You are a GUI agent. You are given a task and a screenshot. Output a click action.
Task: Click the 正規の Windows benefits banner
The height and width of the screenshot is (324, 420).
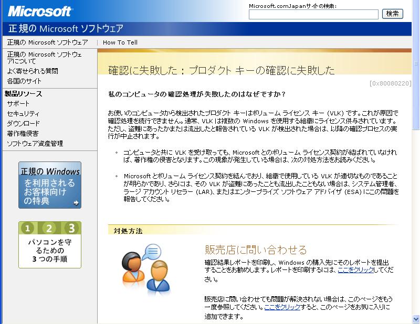pos(50,185)
